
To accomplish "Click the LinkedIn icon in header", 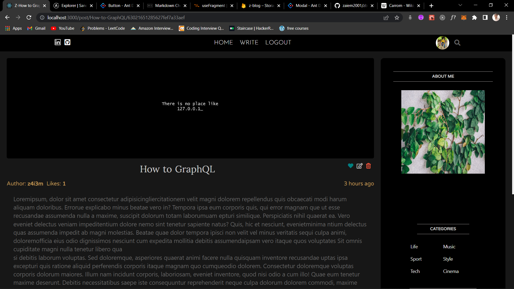I will click(x=58, y=42).
